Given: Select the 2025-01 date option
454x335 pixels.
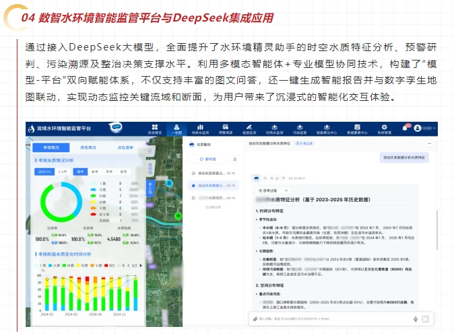Looking at the screenshot, I should tap(44, 172).
